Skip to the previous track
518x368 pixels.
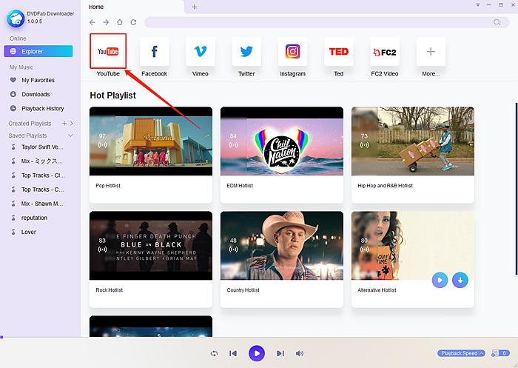tap(233, 353)
